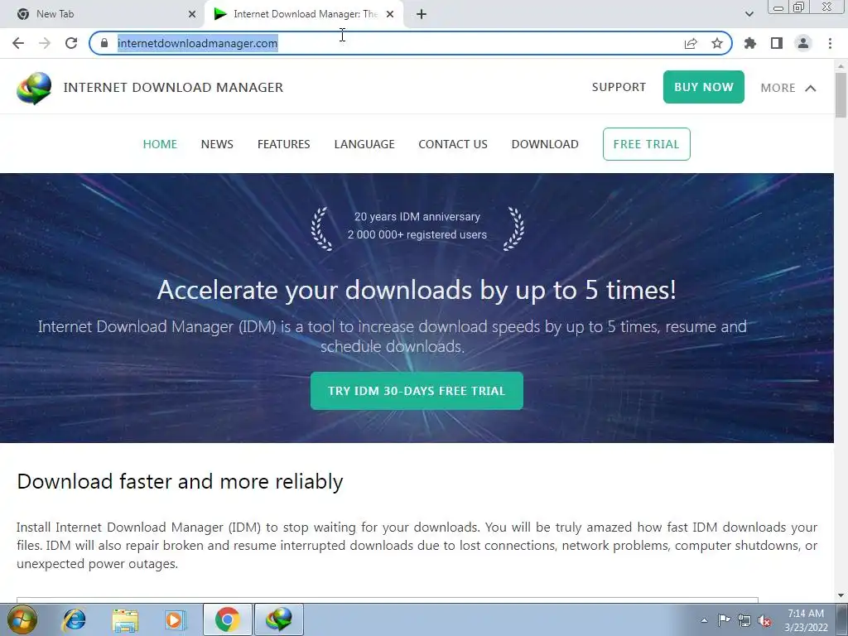
Task: Open the tab search dropdown arrow
Action: (x=749, y=14)
